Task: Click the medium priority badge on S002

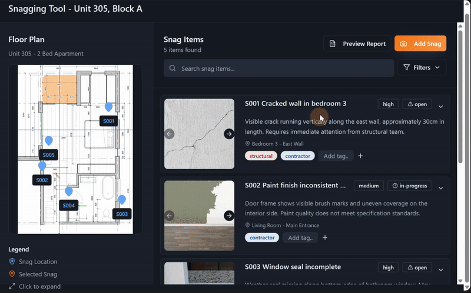Action: [x=369, y=186]
